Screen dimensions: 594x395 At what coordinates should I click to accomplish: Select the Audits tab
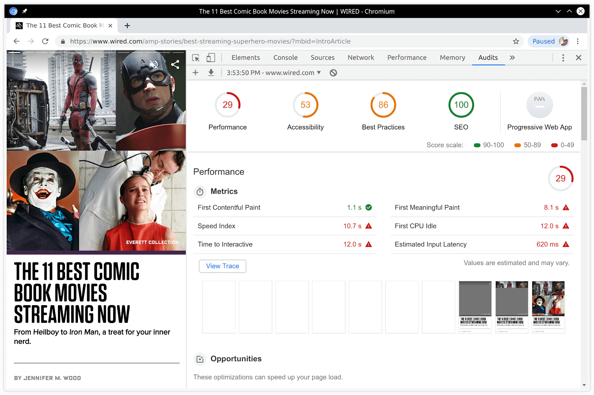488,57
